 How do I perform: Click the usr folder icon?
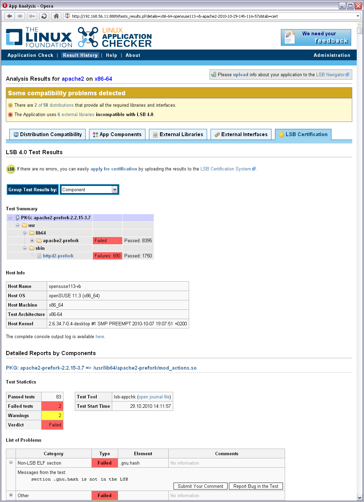coord(25,225)
